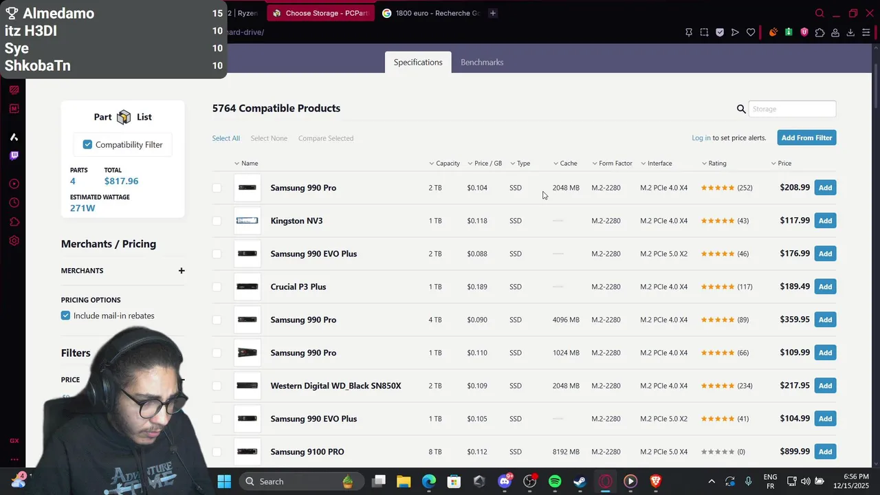This screenshot has height=495, width=880.
Task: Open Discord from the taskbar
Action: click(505, 481)
